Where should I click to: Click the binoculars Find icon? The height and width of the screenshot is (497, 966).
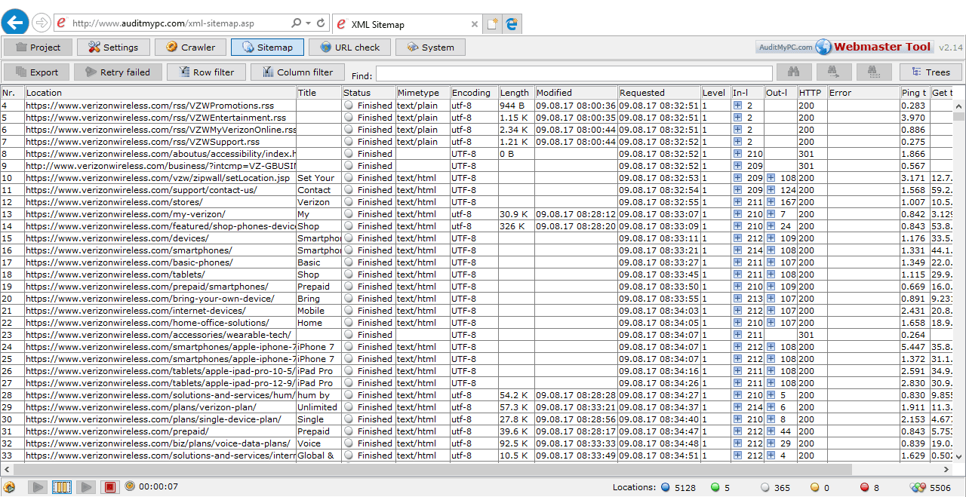(x=794, y=72)
